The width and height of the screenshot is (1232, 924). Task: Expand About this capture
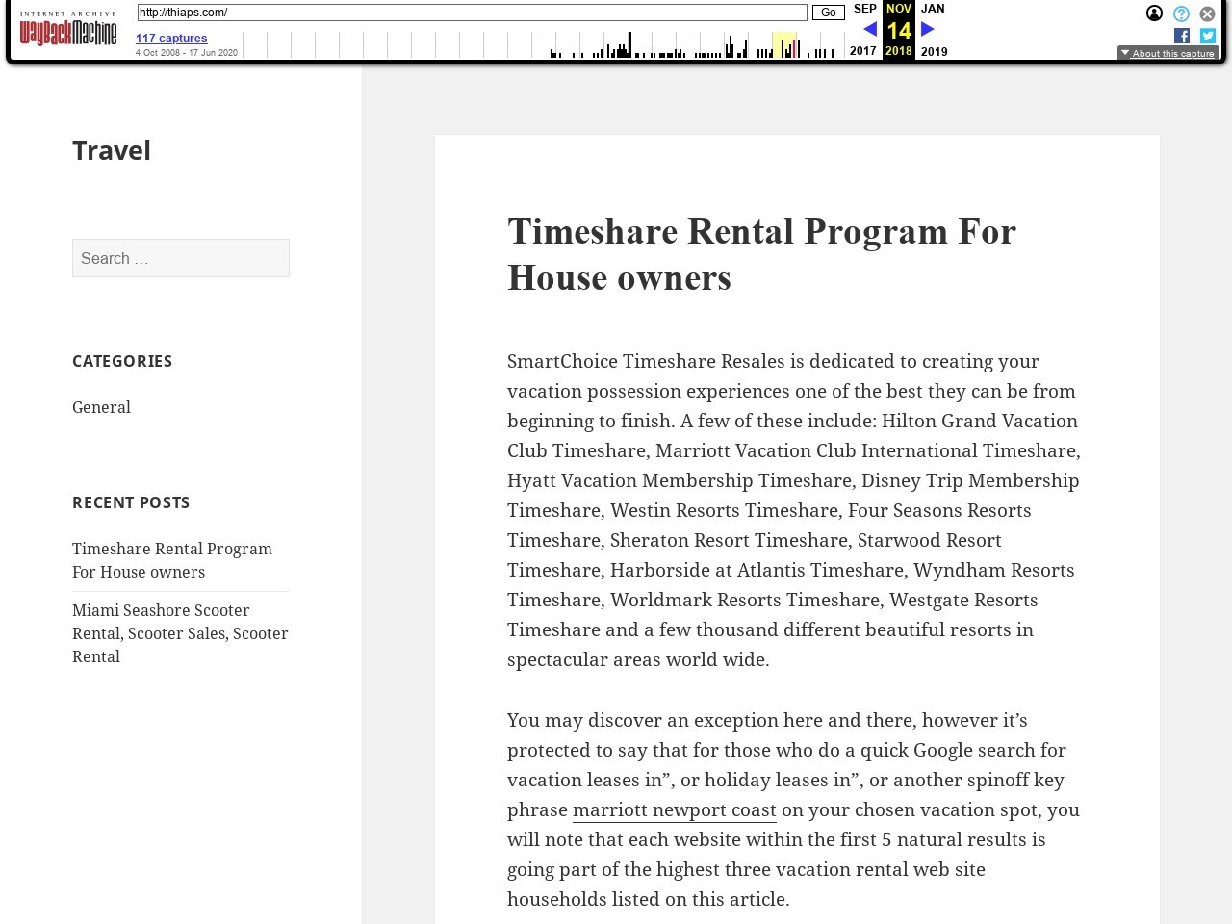[1168, 54]
